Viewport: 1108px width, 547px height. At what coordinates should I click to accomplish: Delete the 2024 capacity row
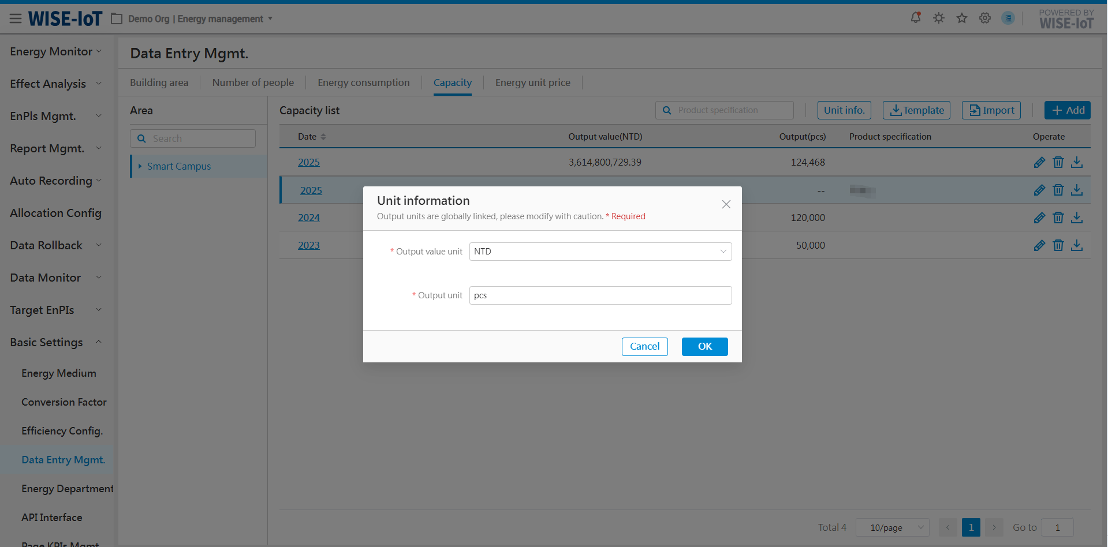1058,218
